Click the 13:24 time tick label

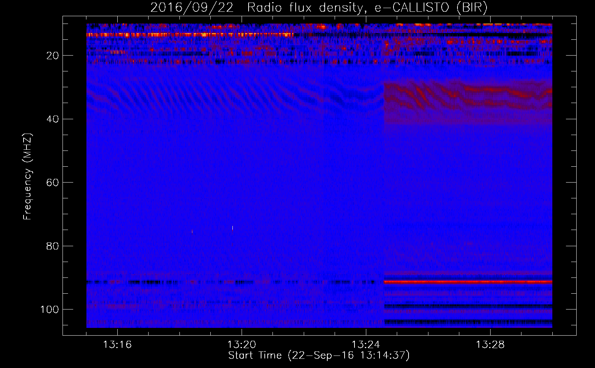point(366,345)
